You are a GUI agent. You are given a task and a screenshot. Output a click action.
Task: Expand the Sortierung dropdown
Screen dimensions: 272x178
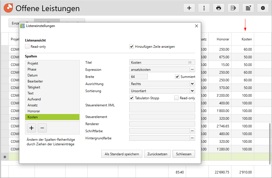click(x=192, y=91)
